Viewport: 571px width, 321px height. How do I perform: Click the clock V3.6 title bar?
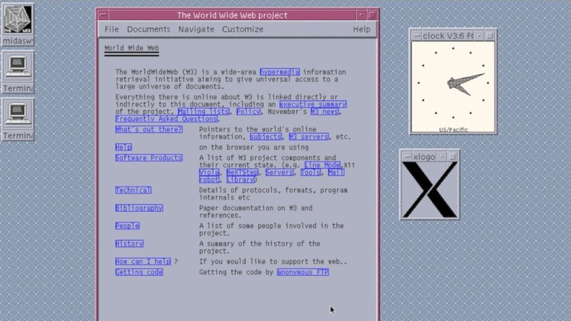(x=448, y=35)
